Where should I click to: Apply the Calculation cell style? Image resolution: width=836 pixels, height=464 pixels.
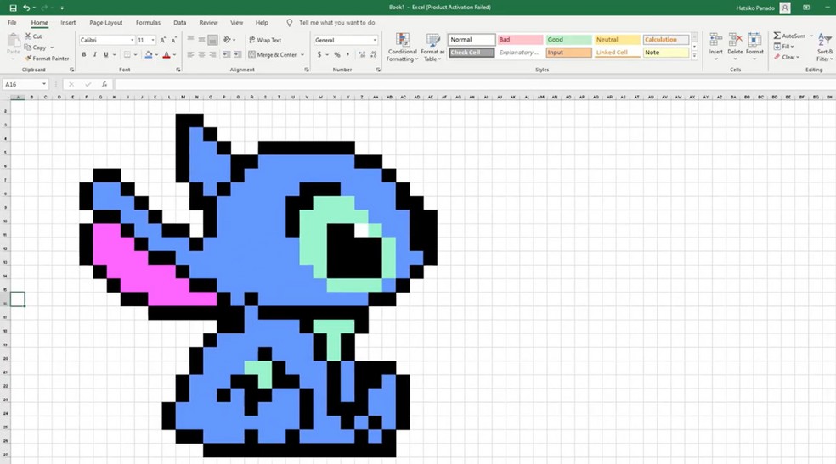tap(666, 39)
